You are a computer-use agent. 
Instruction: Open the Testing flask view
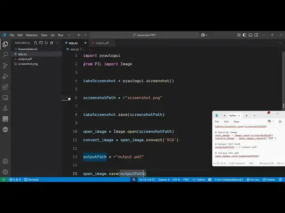pyautogui.click(x=5, y=108)
